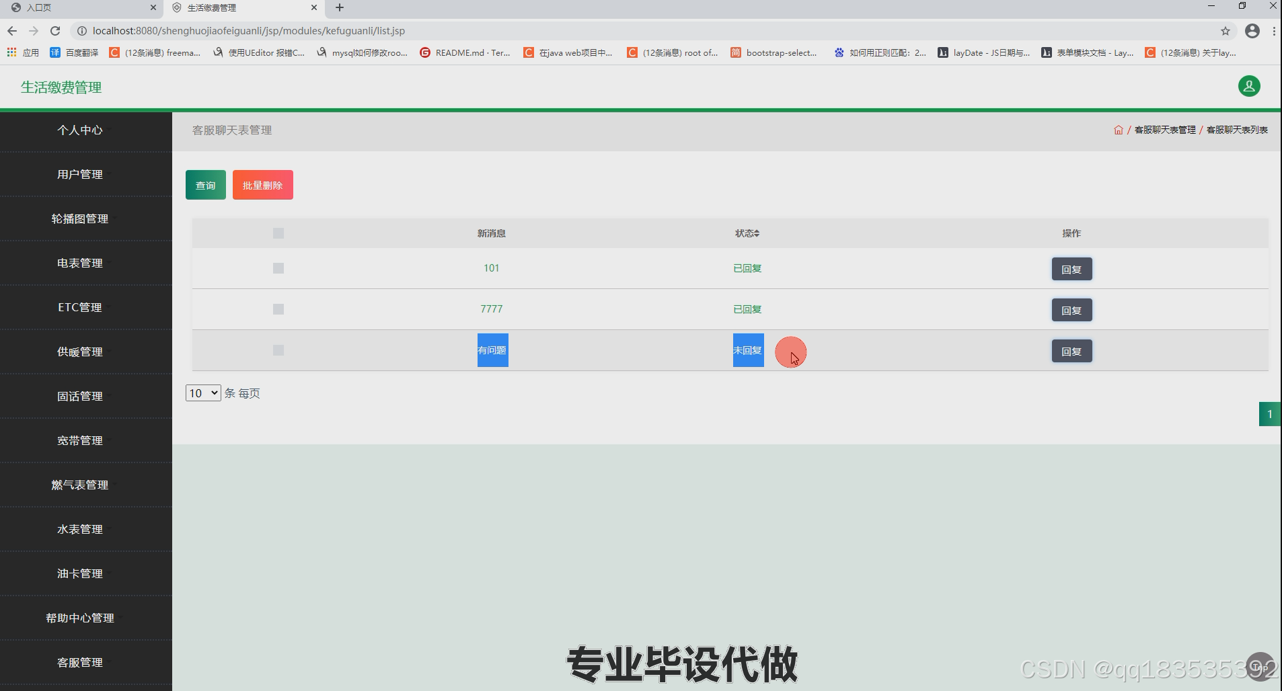The image size is (1282, 691).
Task: Click 客服聊天表管理 breadcrumb link
Action: click(1165, 130)
